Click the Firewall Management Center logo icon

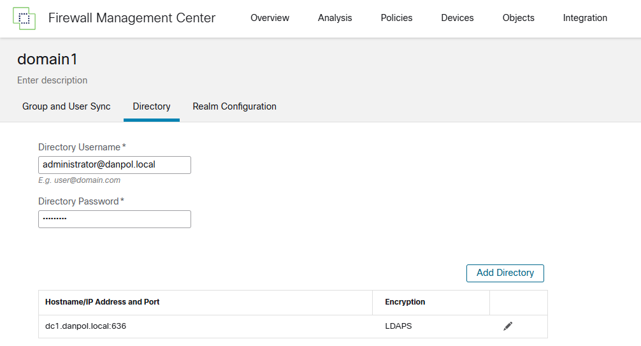(24, 18)
